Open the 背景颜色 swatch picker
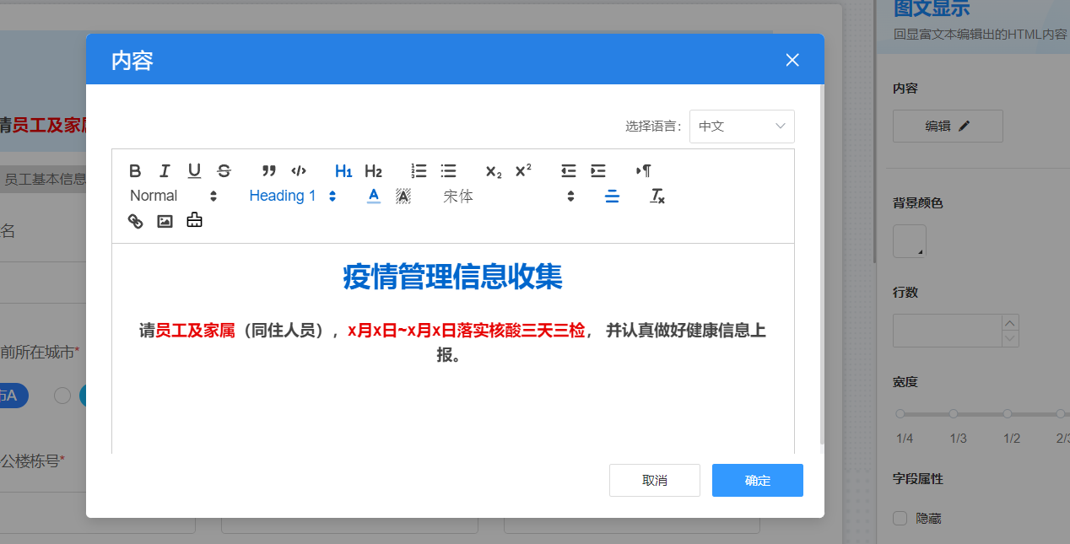This screenshot has height=544, width=1070. point(910,241)
